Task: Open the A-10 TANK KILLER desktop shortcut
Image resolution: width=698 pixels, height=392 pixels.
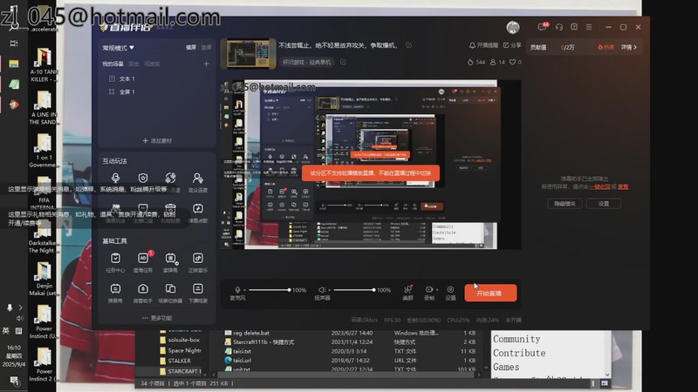Action: point(44,66)
